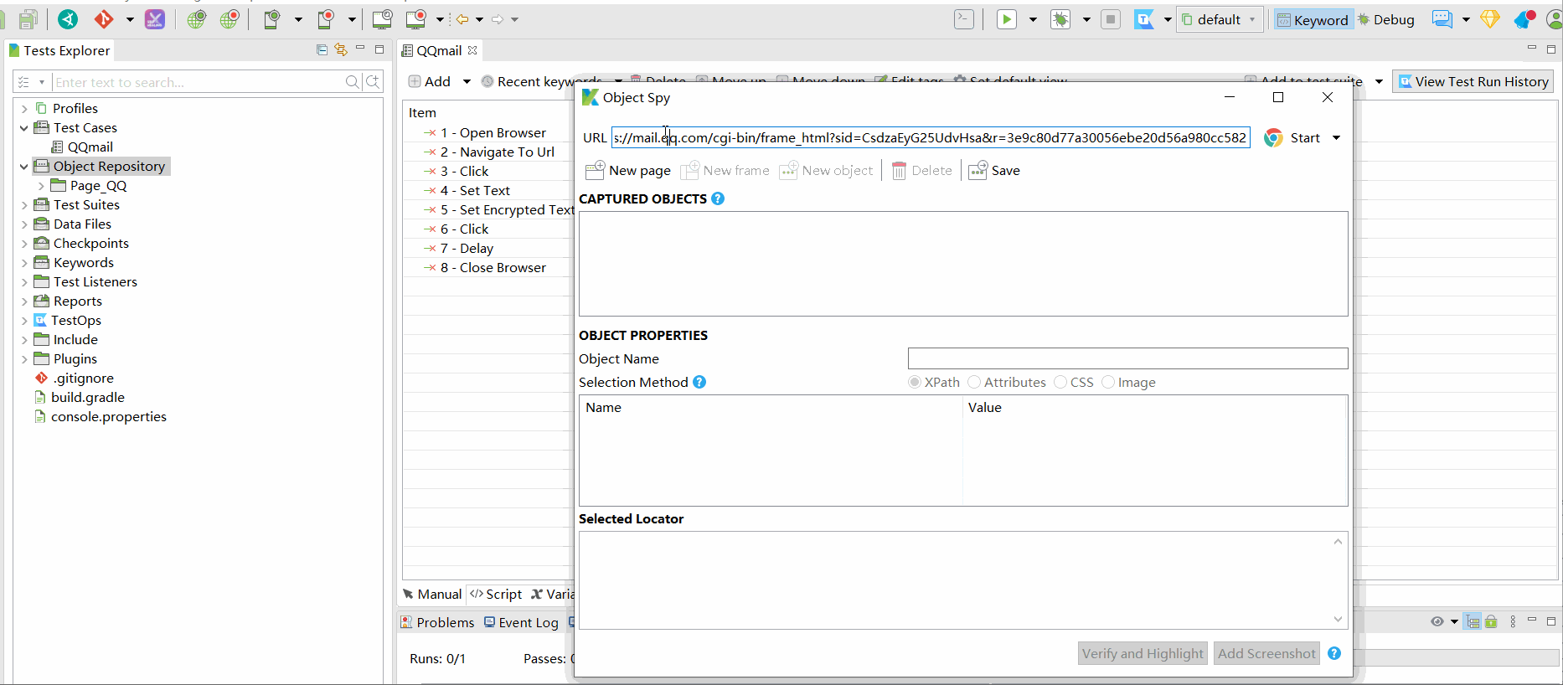Click the Tests Explorer search field
1563x685 pixels.
pos(199,82)
